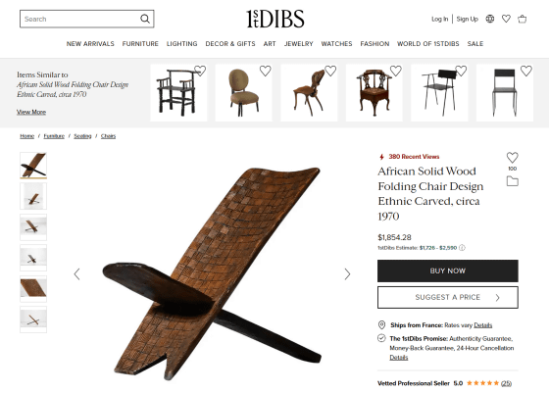Favorite the round-back upholstered chair
The width and height of the screenshot is (549, 393).
click(265, 71)
